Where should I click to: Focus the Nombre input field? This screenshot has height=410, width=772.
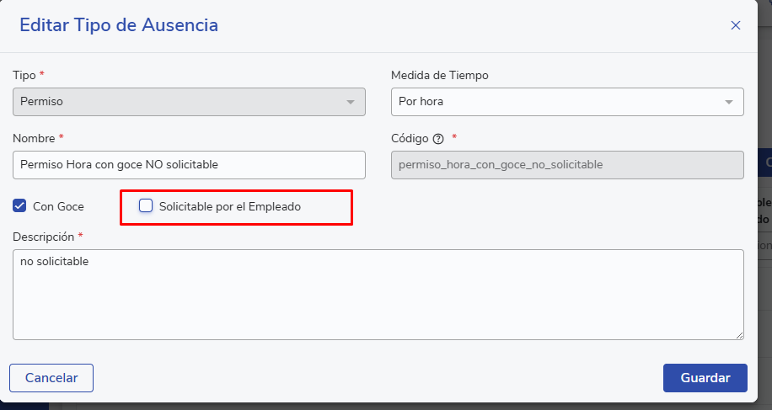(x=190, y=165)
